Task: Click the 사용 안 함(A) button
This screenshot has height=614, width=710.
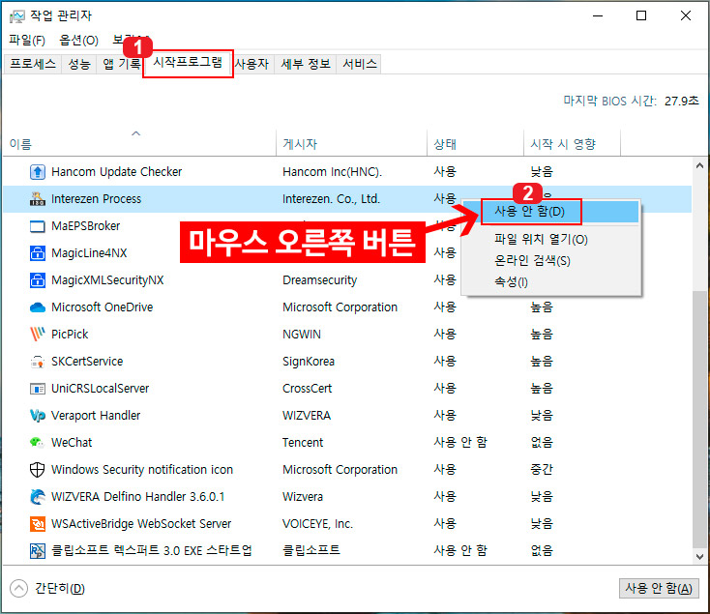Action: (659, 588)
